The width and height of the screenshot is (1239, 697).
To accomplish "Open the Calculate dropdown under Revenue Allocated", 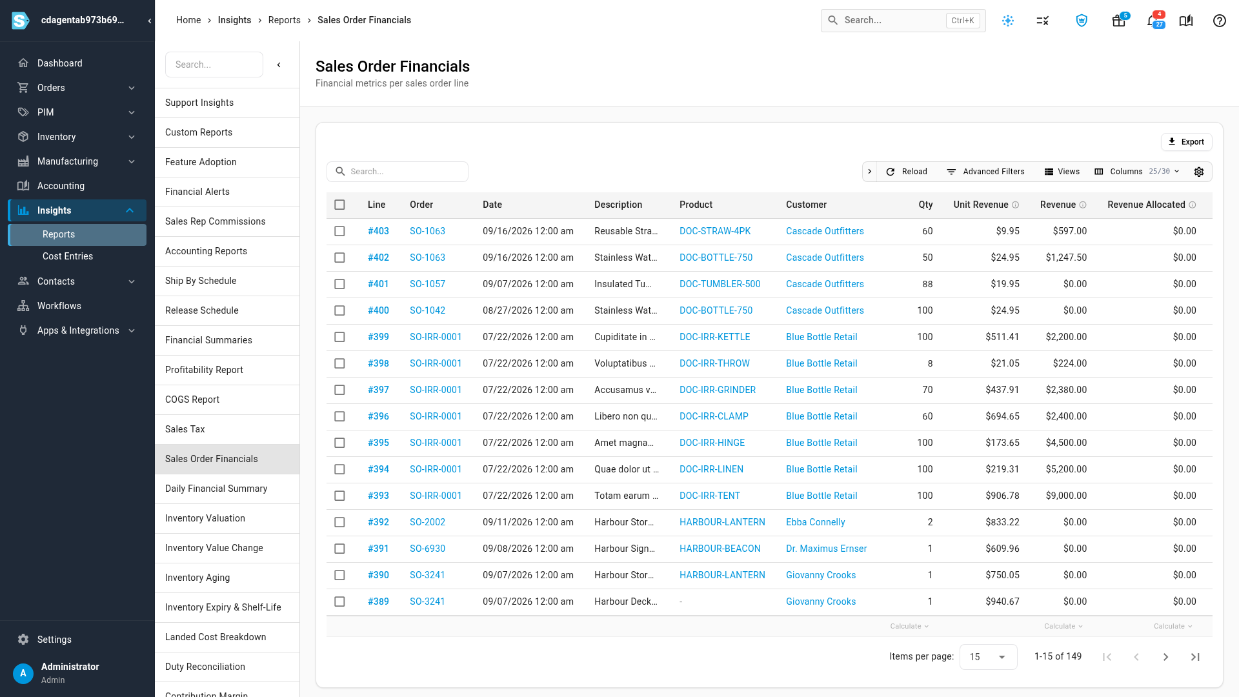I will coord(1173,627).
